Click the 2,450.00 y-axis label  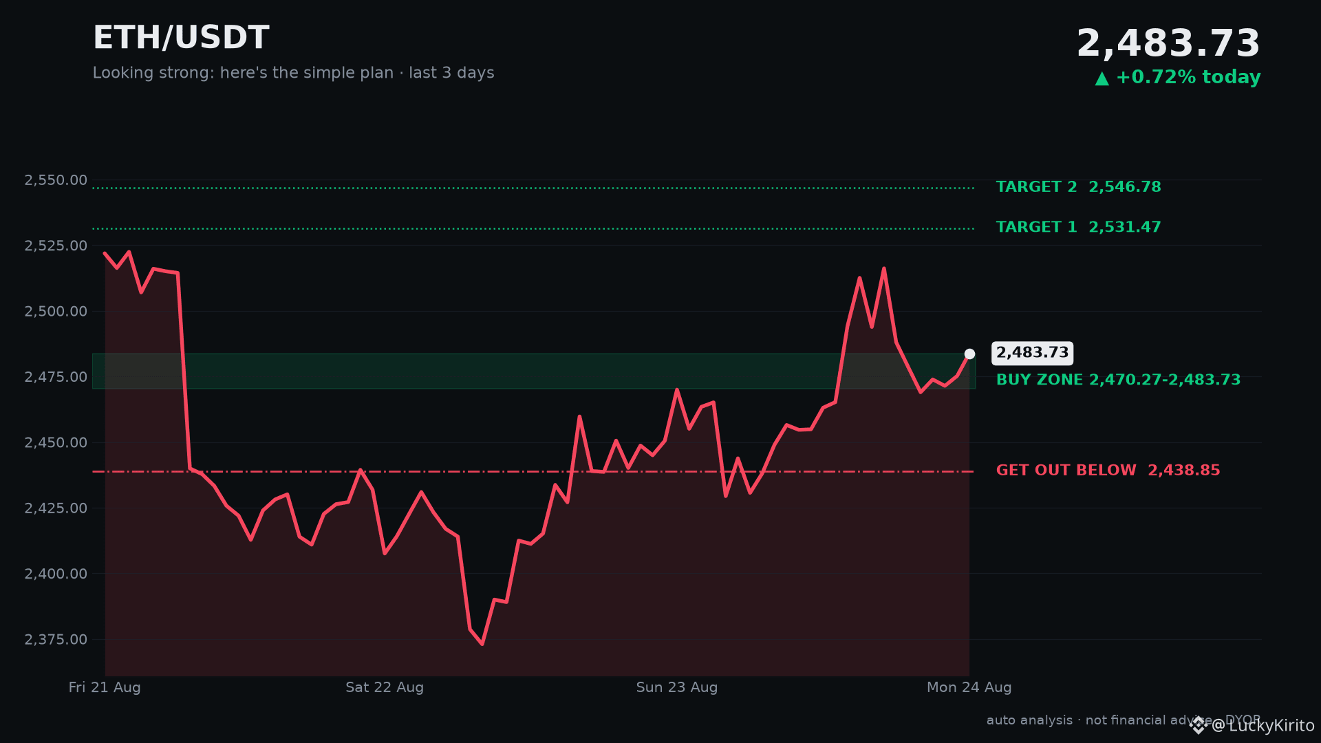click(x=56, y=442)
